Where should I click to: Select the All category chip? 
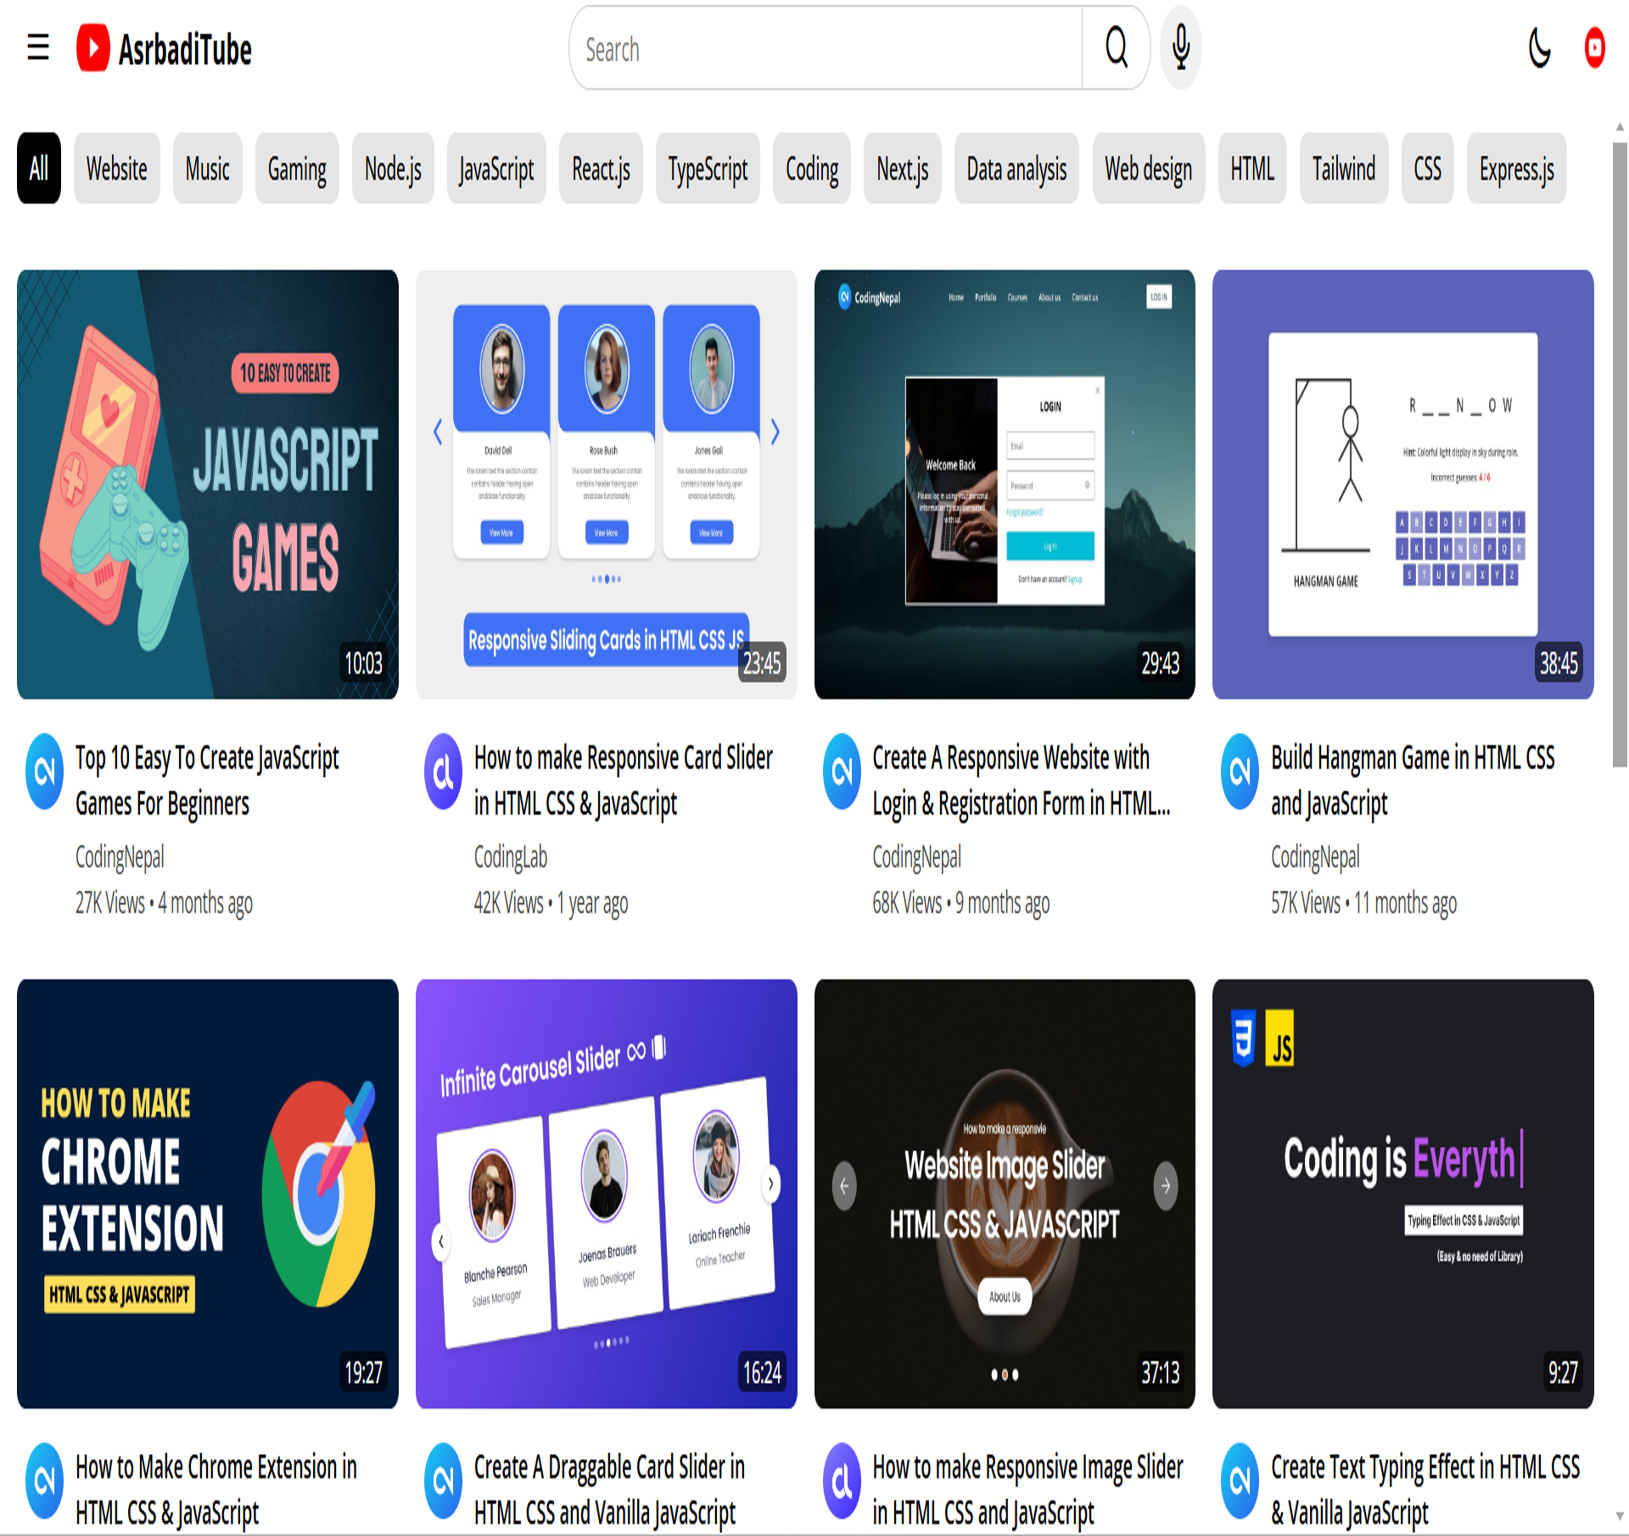pos(39,168)
